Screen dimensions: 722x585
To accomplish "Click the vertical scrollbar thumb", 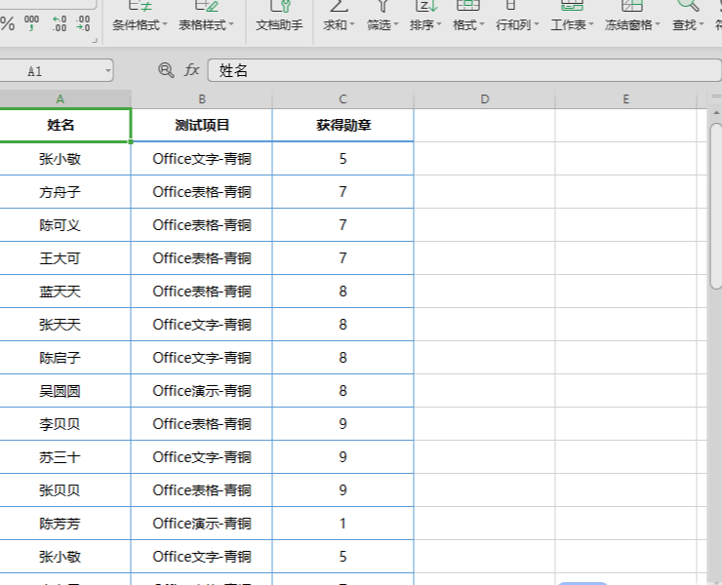I will (716, 206).
